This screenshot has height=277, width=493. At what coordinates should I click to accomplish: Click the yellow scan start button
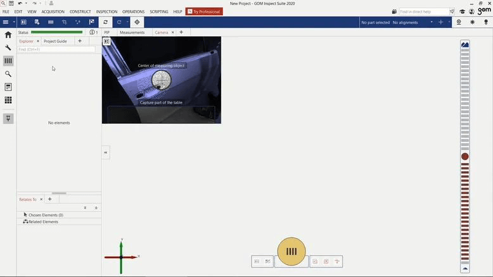[x=291, y=251]
